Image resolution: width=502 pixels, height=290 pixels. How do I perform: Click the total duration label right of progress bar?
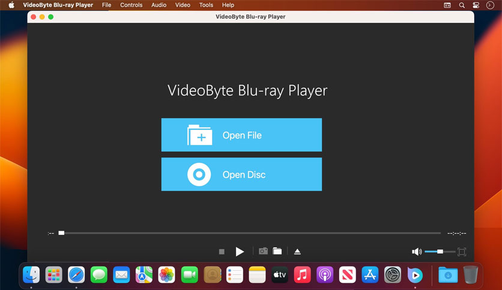coord(456,234)
